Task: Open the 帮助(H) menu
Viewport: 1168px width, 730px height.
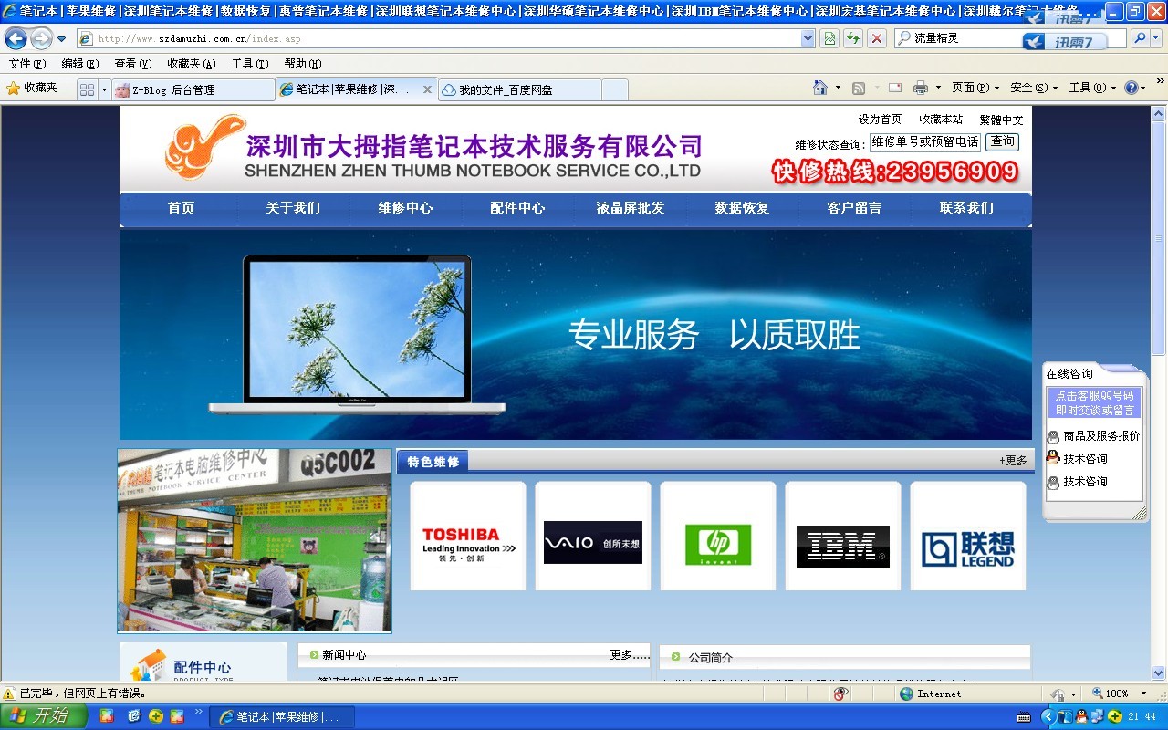Action: tap(302, 64)
